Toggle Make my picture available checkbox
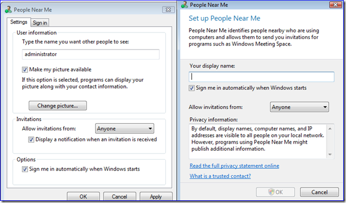Viewport: 346px width, 203px height. pos(25,70)
